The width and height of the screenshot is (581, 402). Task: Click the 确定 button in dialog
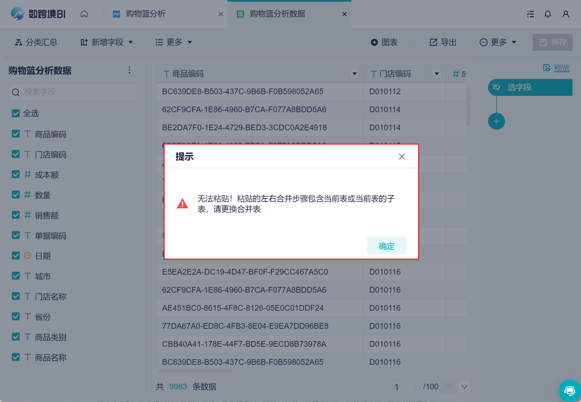386,246
